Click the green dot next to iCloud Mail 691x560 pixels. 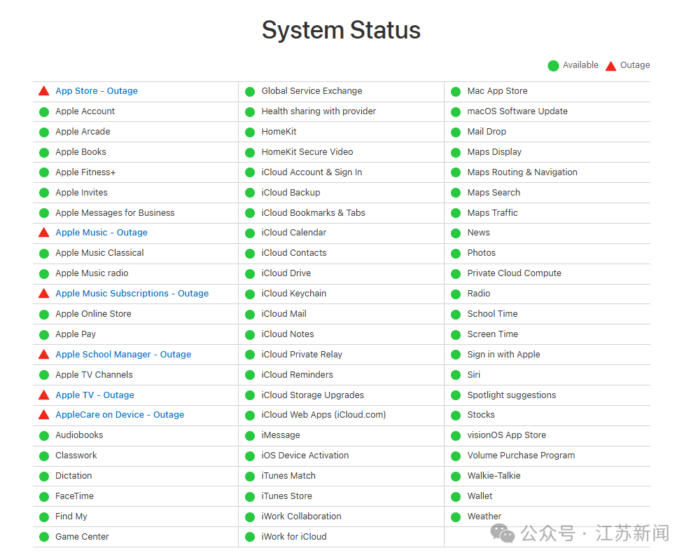point(250,315)
